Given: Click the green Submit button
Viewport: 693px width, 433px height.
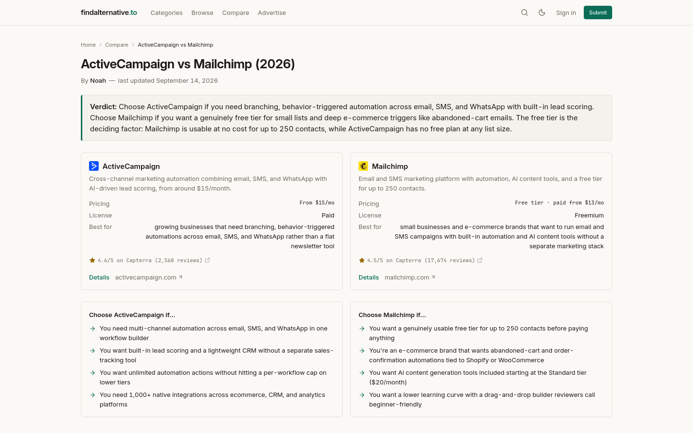Looking at the screenshot, I should click(598, 13).
